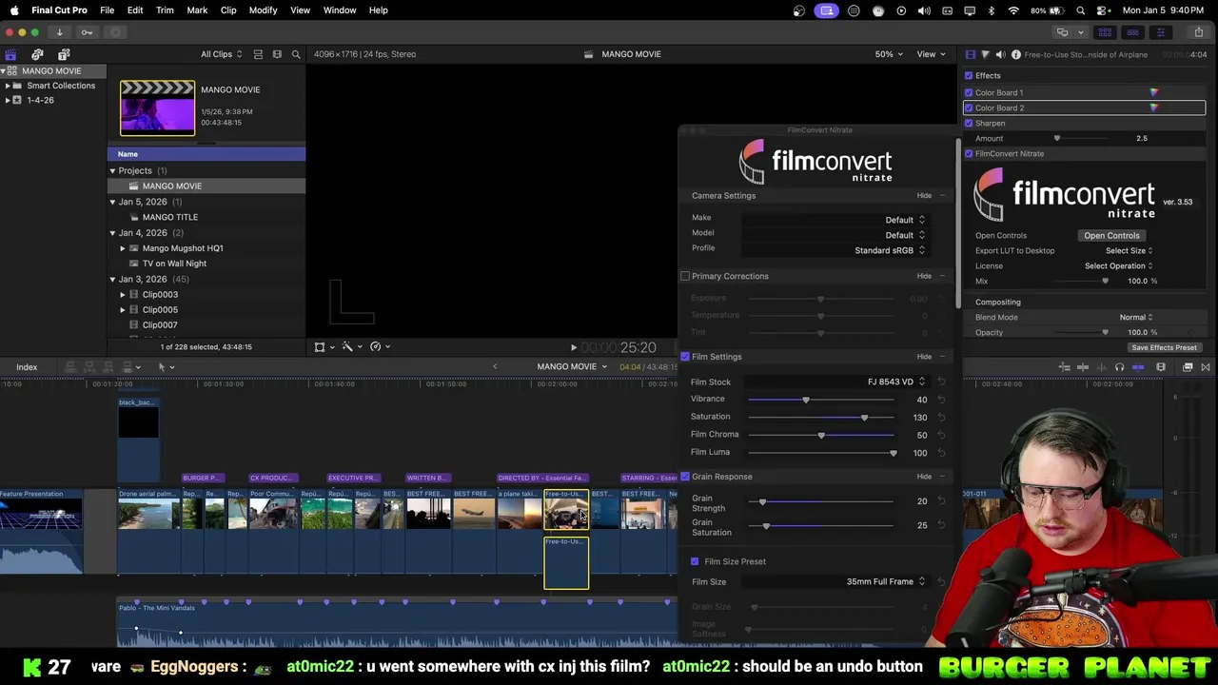
Task: Open the Select Size LUT dropdown
Action: coord(1130,250)
